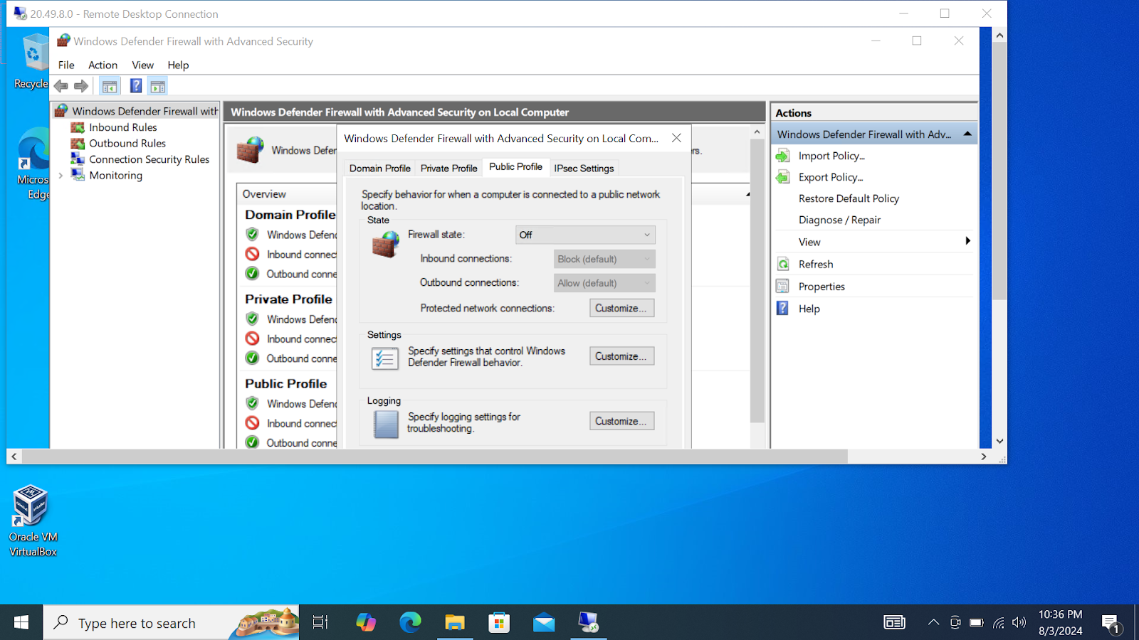This screenshot has width=1139, height=640.
Task: Open volume control in tray
Action: point(1019,623)
